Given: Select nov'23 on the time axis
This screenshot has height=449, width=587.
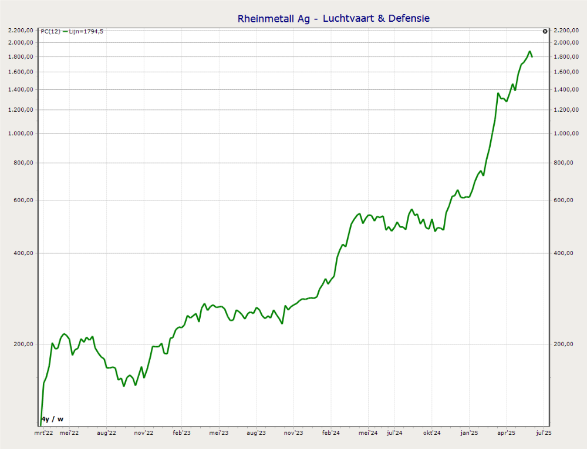Looking at the screenshot, I should [293, 433].
